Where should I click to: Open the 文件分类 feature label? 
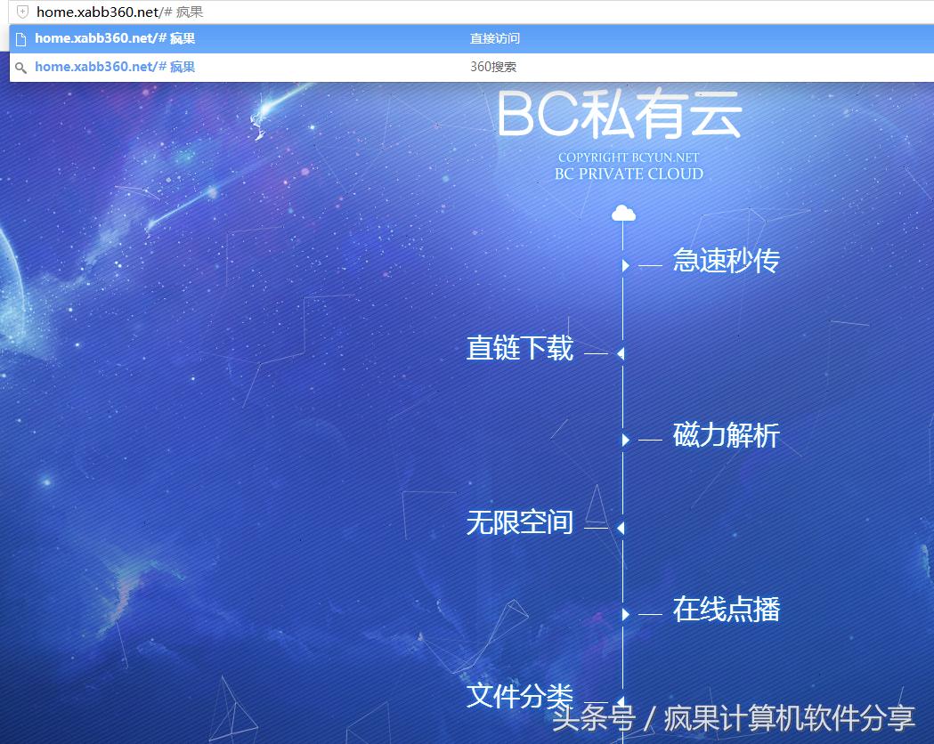(520, 697)
